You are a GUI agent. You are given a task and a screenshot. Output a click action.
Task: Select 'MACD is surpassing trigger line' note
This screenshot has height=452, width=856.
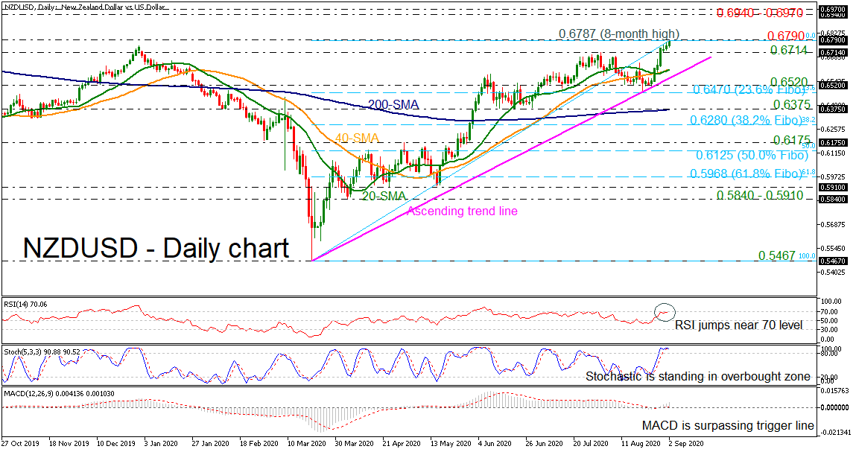coord(728,425)
